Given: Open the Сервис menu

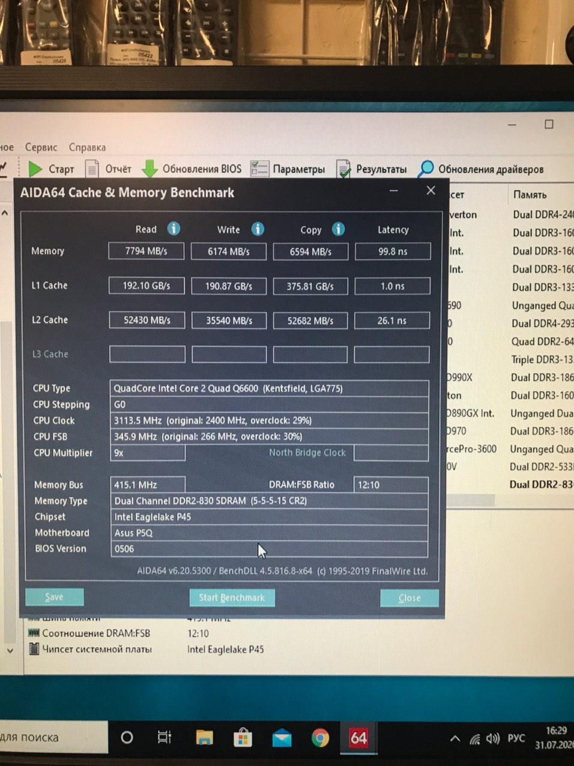Looking at the screenshot, I should [41, 147].
